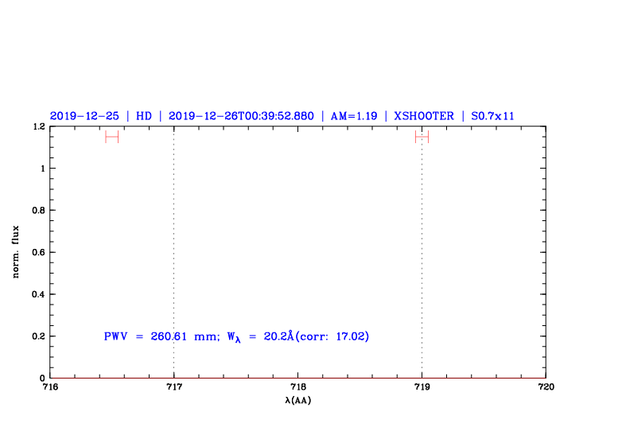The width and height of the screenshot is (622, 431).
Task: Click the 0.6 tick label on y-axis
Action: click(x=37, y=252)
